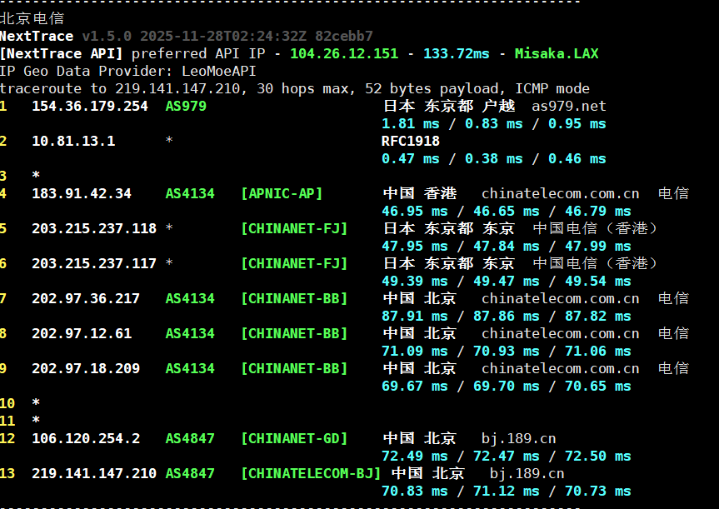
Task: Click the NextTrace program name
Action: (37, 36)
